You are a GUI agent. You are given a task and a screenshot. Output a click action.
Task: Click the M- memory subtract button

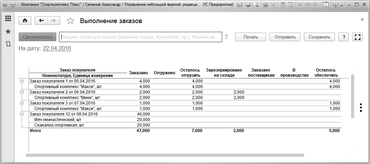[x=316, y=4]
